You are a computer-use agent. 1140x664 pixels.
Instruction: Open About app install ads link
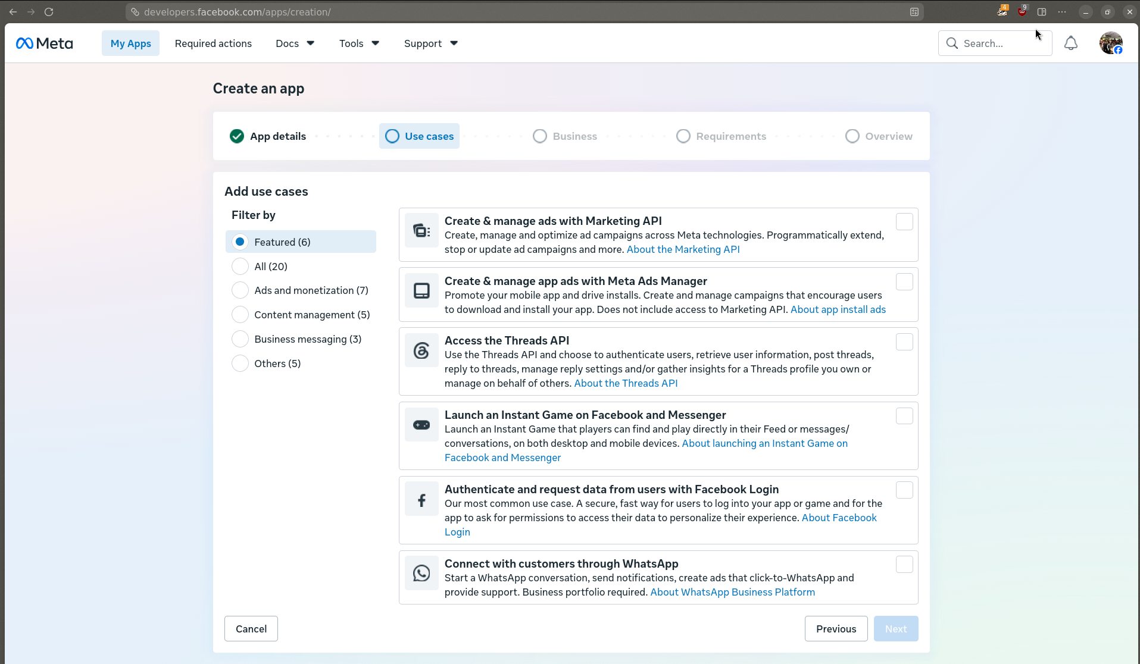click(838, 309)
